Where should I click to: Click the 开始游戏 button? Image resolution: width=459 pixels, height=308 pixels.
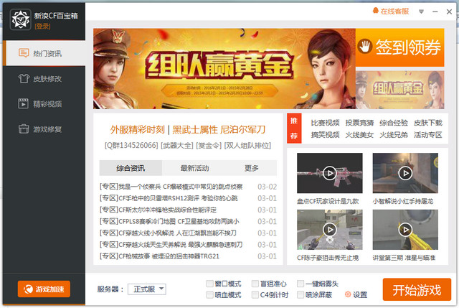[417, 289]
